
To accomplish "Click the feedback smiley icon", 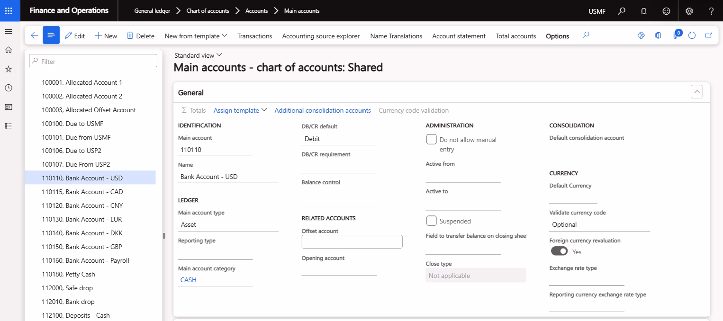I will tap(666, 11).
